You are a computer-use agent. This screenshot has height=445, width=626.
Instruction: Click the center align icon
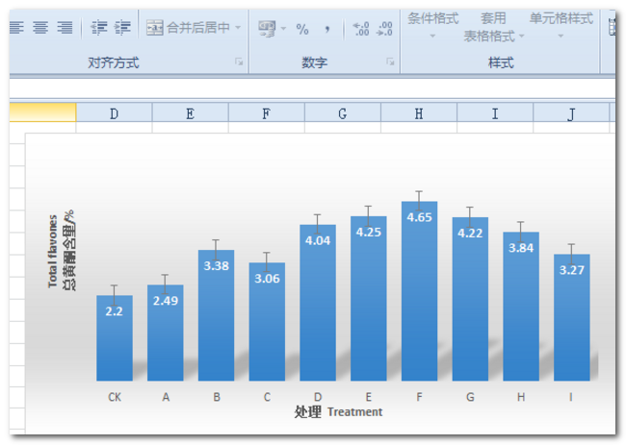click(x=40, y=28)
